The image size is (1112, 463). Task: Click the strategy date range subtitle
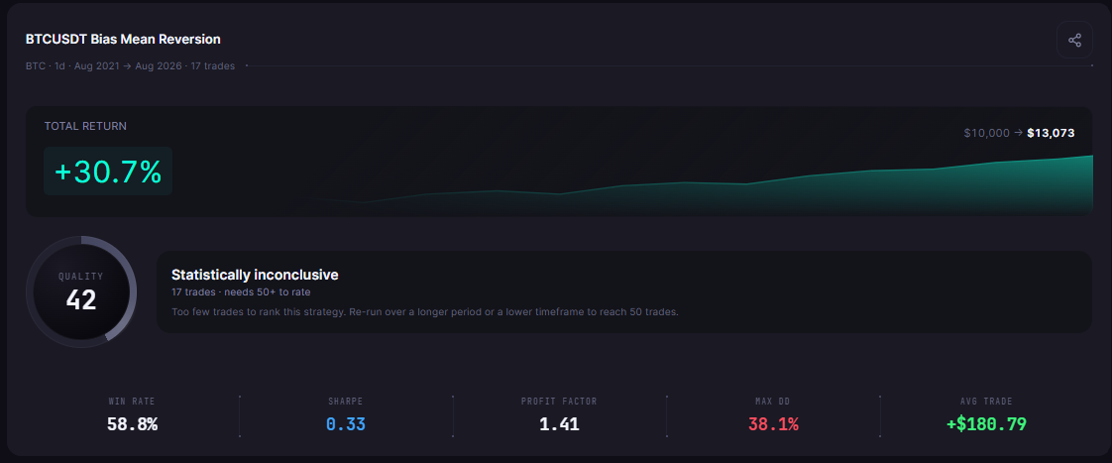pyautogui.click(x=130, y=66)
